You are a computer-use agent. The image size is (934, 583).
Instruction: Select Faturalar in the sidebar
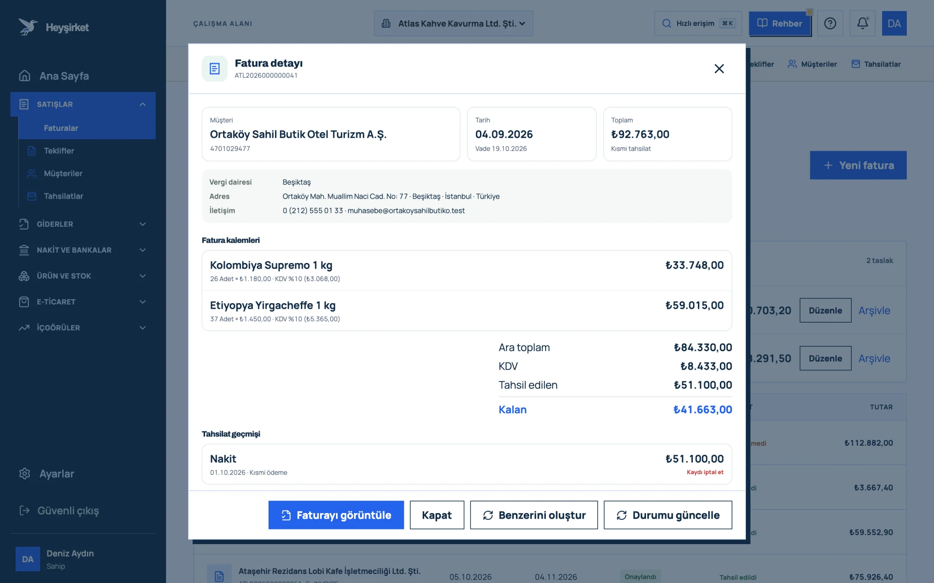87,128
